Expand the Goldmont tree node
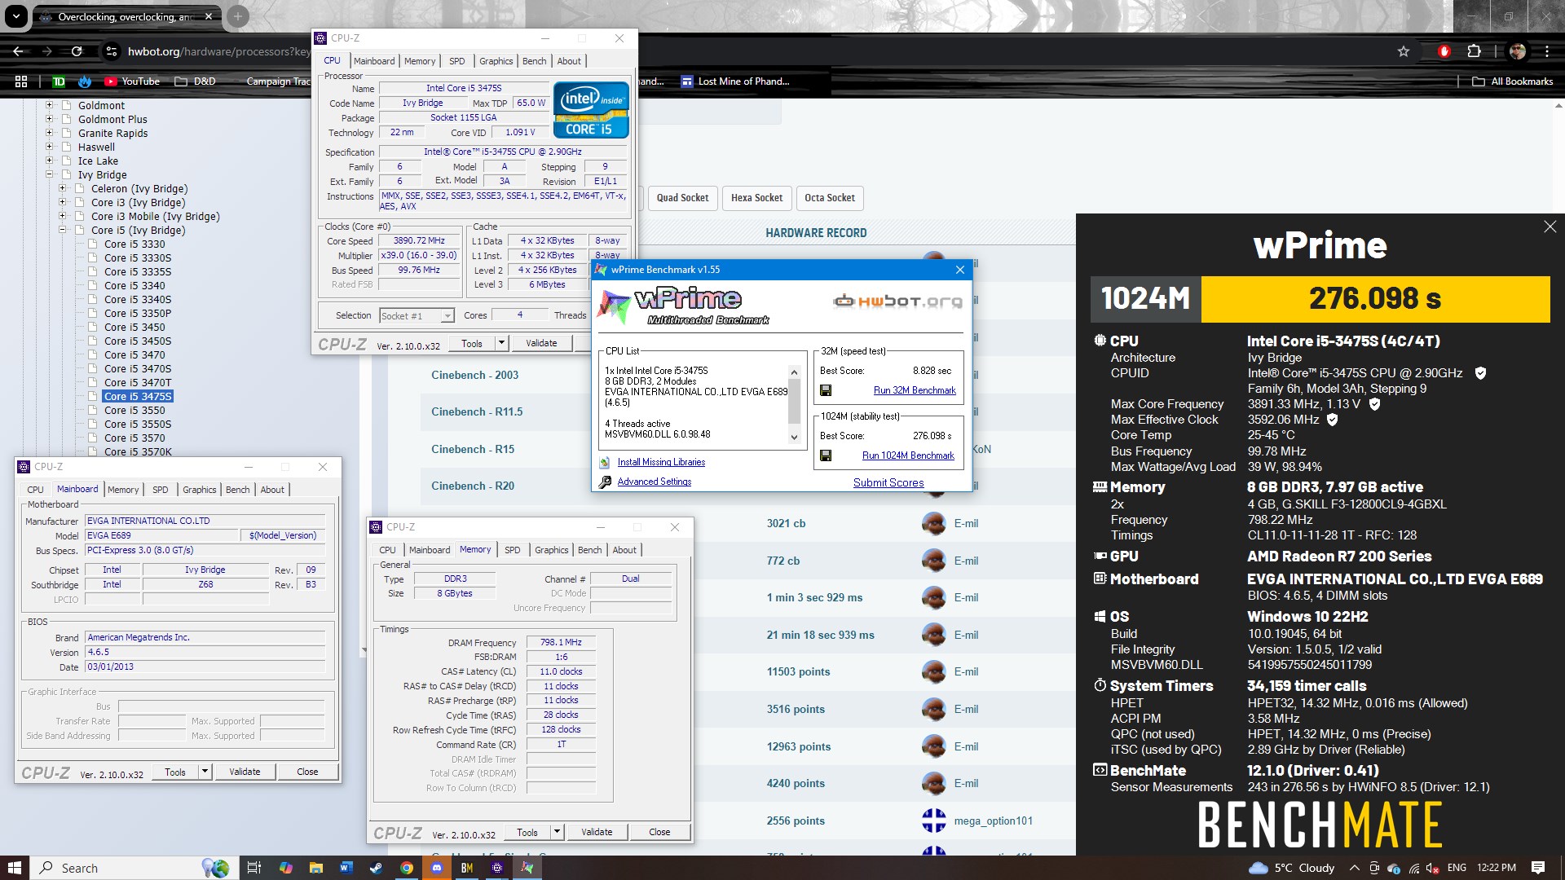 point(49,105)
